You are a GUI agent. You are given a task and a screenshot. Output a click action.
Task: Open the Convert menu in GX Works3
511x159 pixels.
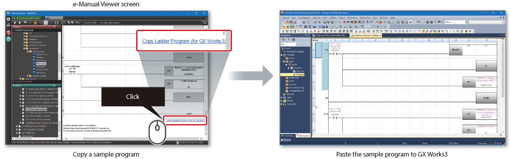point(317,17)
